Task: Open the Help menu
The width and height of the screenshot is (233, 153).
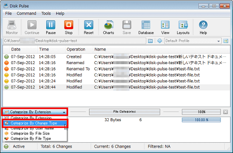Action: [x=60, y=13]
